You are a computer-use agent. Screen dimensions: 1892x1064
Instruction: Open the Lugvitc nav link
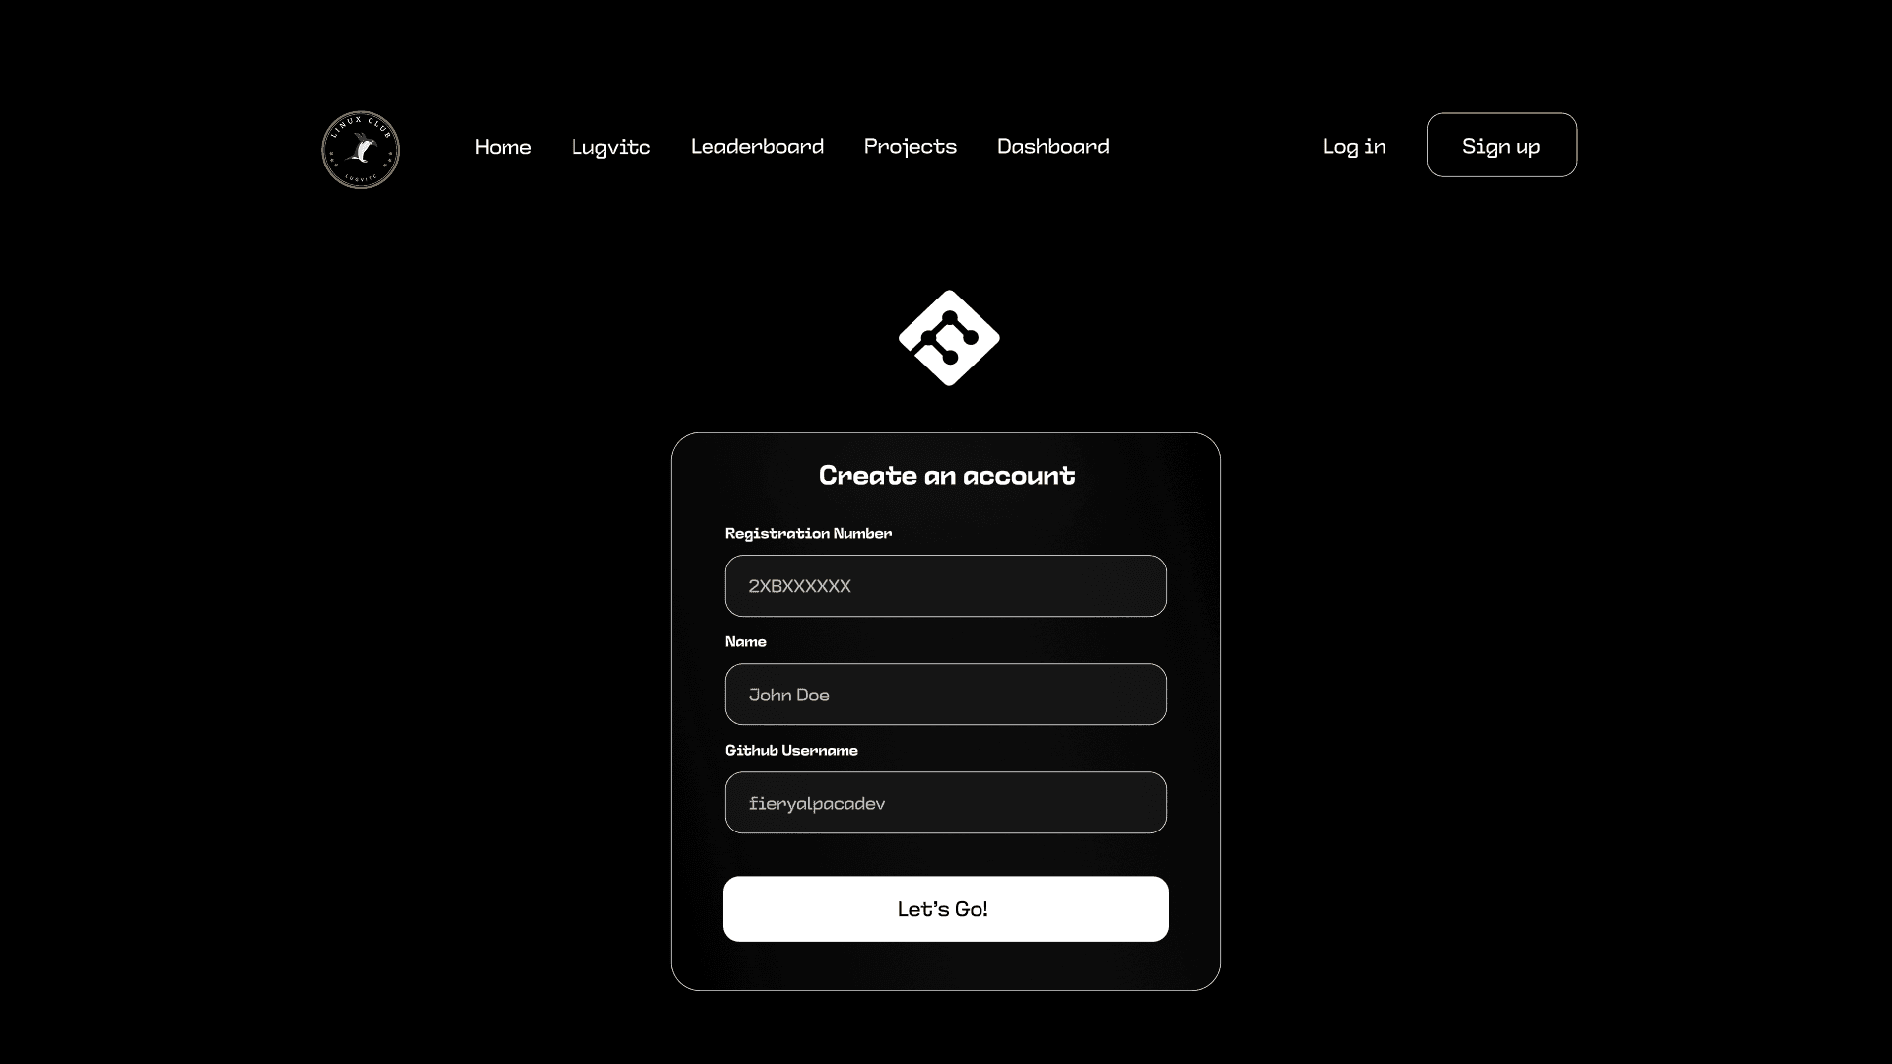[x=611, y=147]
